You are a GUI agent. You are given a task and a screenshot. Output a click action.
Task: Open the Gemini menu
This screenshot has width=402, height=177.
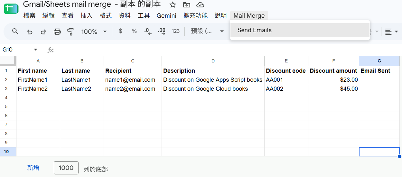[x=166, y=15]
